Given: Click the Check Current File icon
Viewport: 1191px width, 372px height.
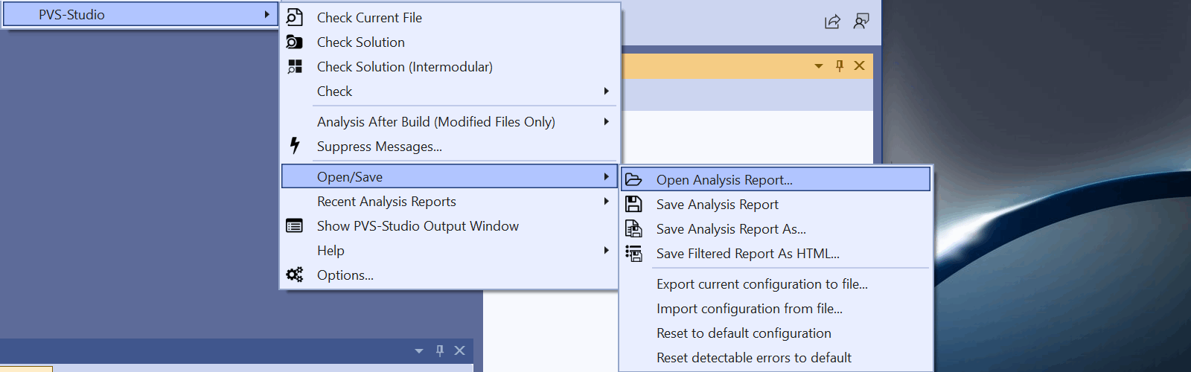Looking at the screenshot, I should tap(295, 17).
